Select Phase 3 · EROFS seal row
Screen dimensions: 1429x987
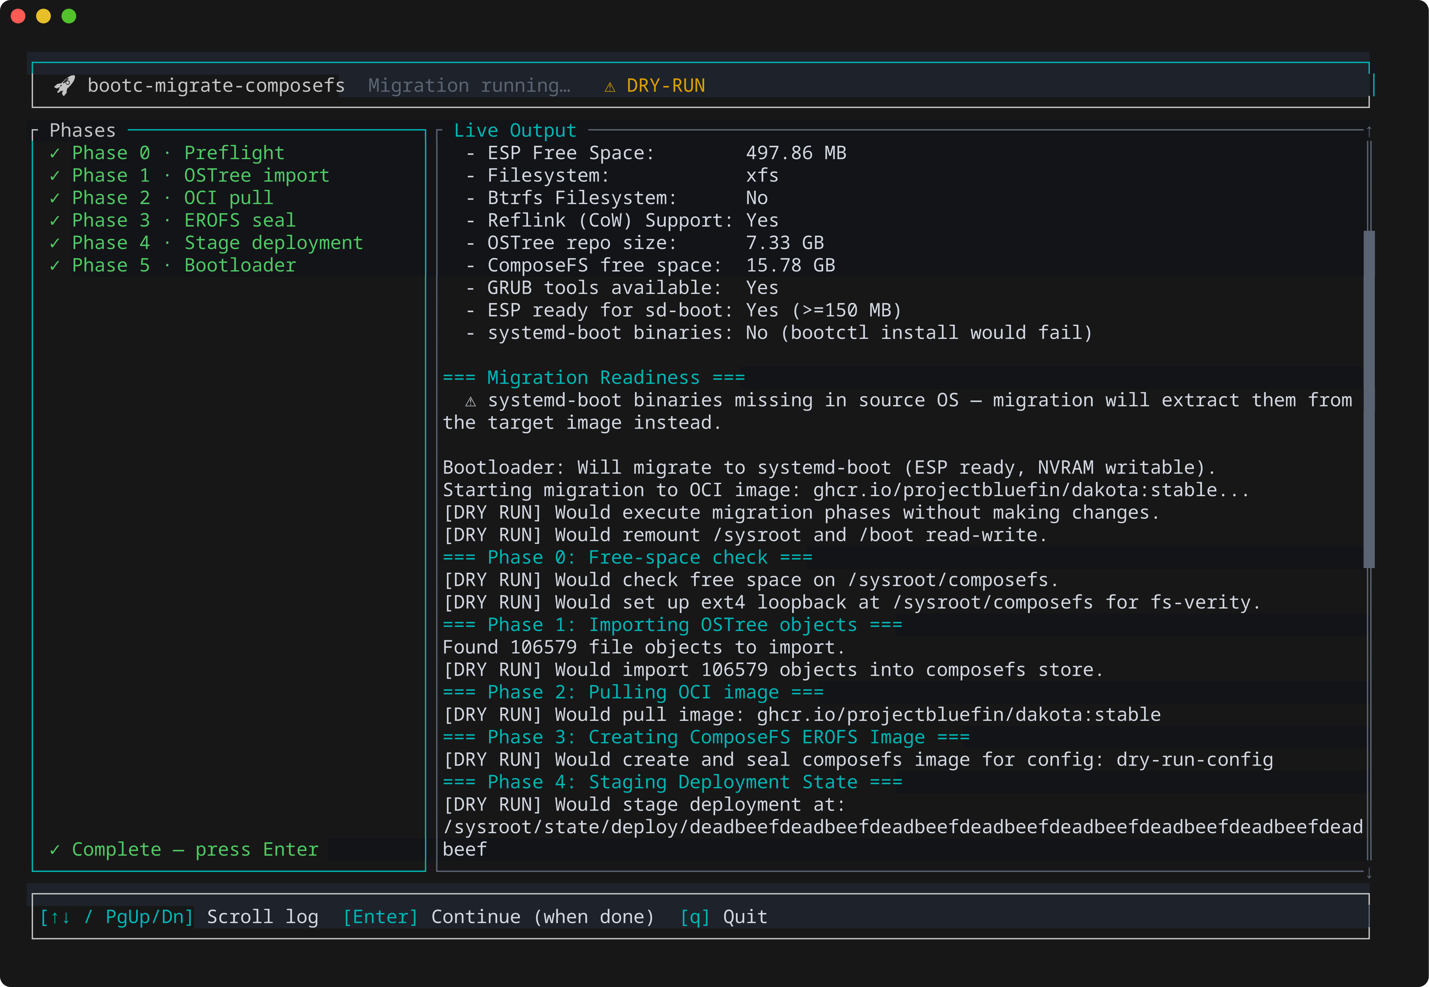click(173, 220)
